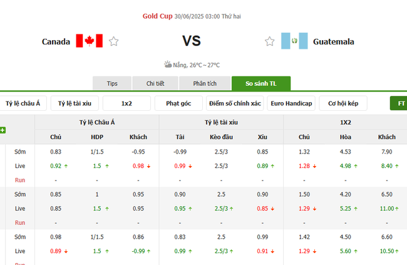Click the Guatemala flag icon
This screenshot has height=265, width=407.
[x=294, y=41]
